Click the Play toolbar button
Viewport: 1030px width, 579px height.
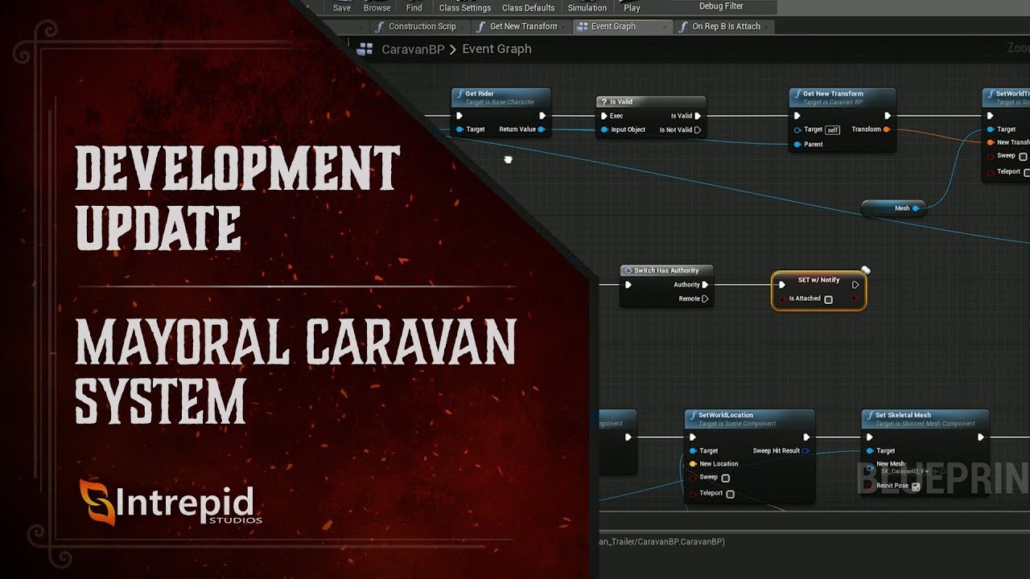tap(632, 7)
